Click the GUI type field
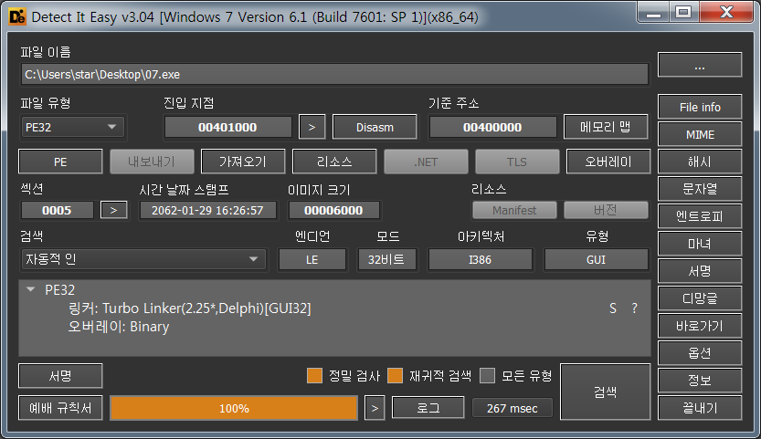This screenshot has width=761, height=439. click(x=596, y=259)
